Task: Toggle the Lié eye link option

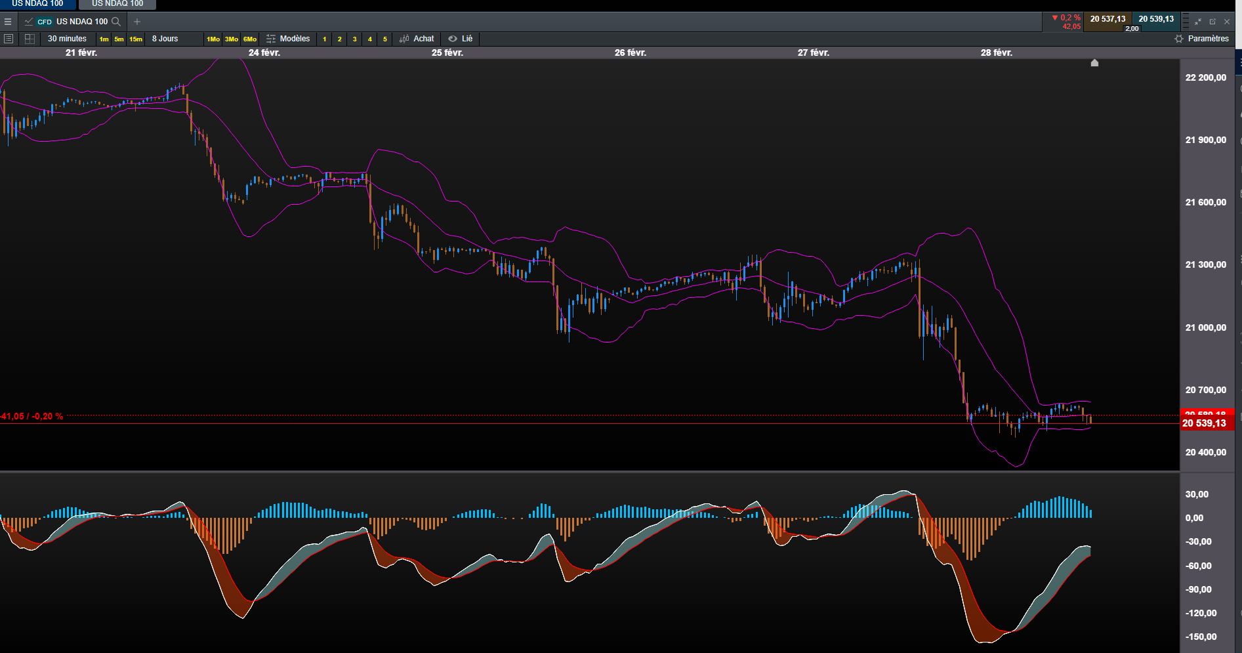Action: tap(460, 39)
